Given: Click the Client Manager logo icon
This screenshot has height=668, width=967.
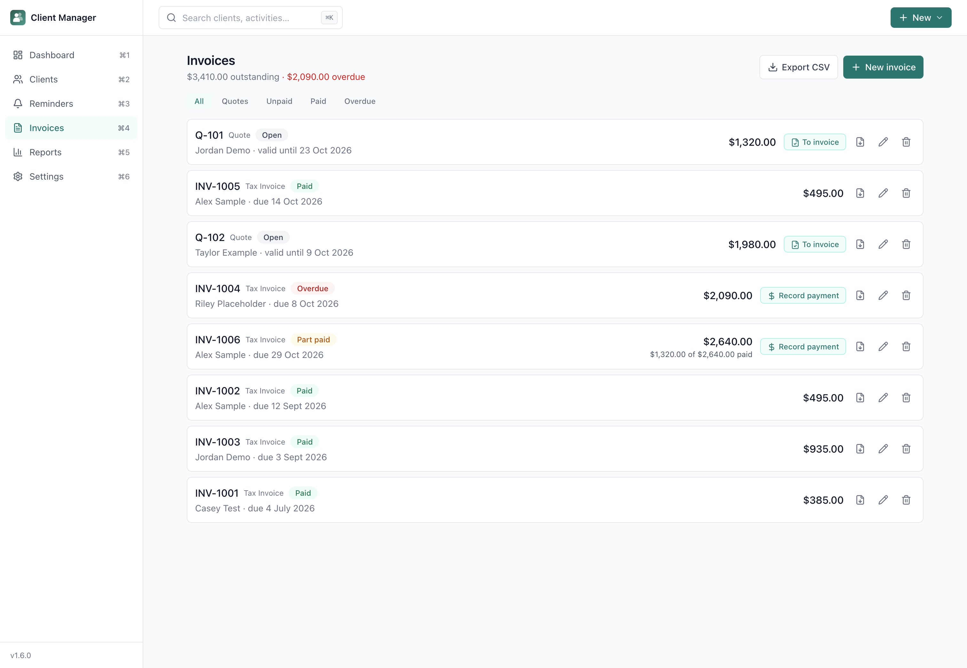Looking at the screenshot, I should click(x=18, y=18).
